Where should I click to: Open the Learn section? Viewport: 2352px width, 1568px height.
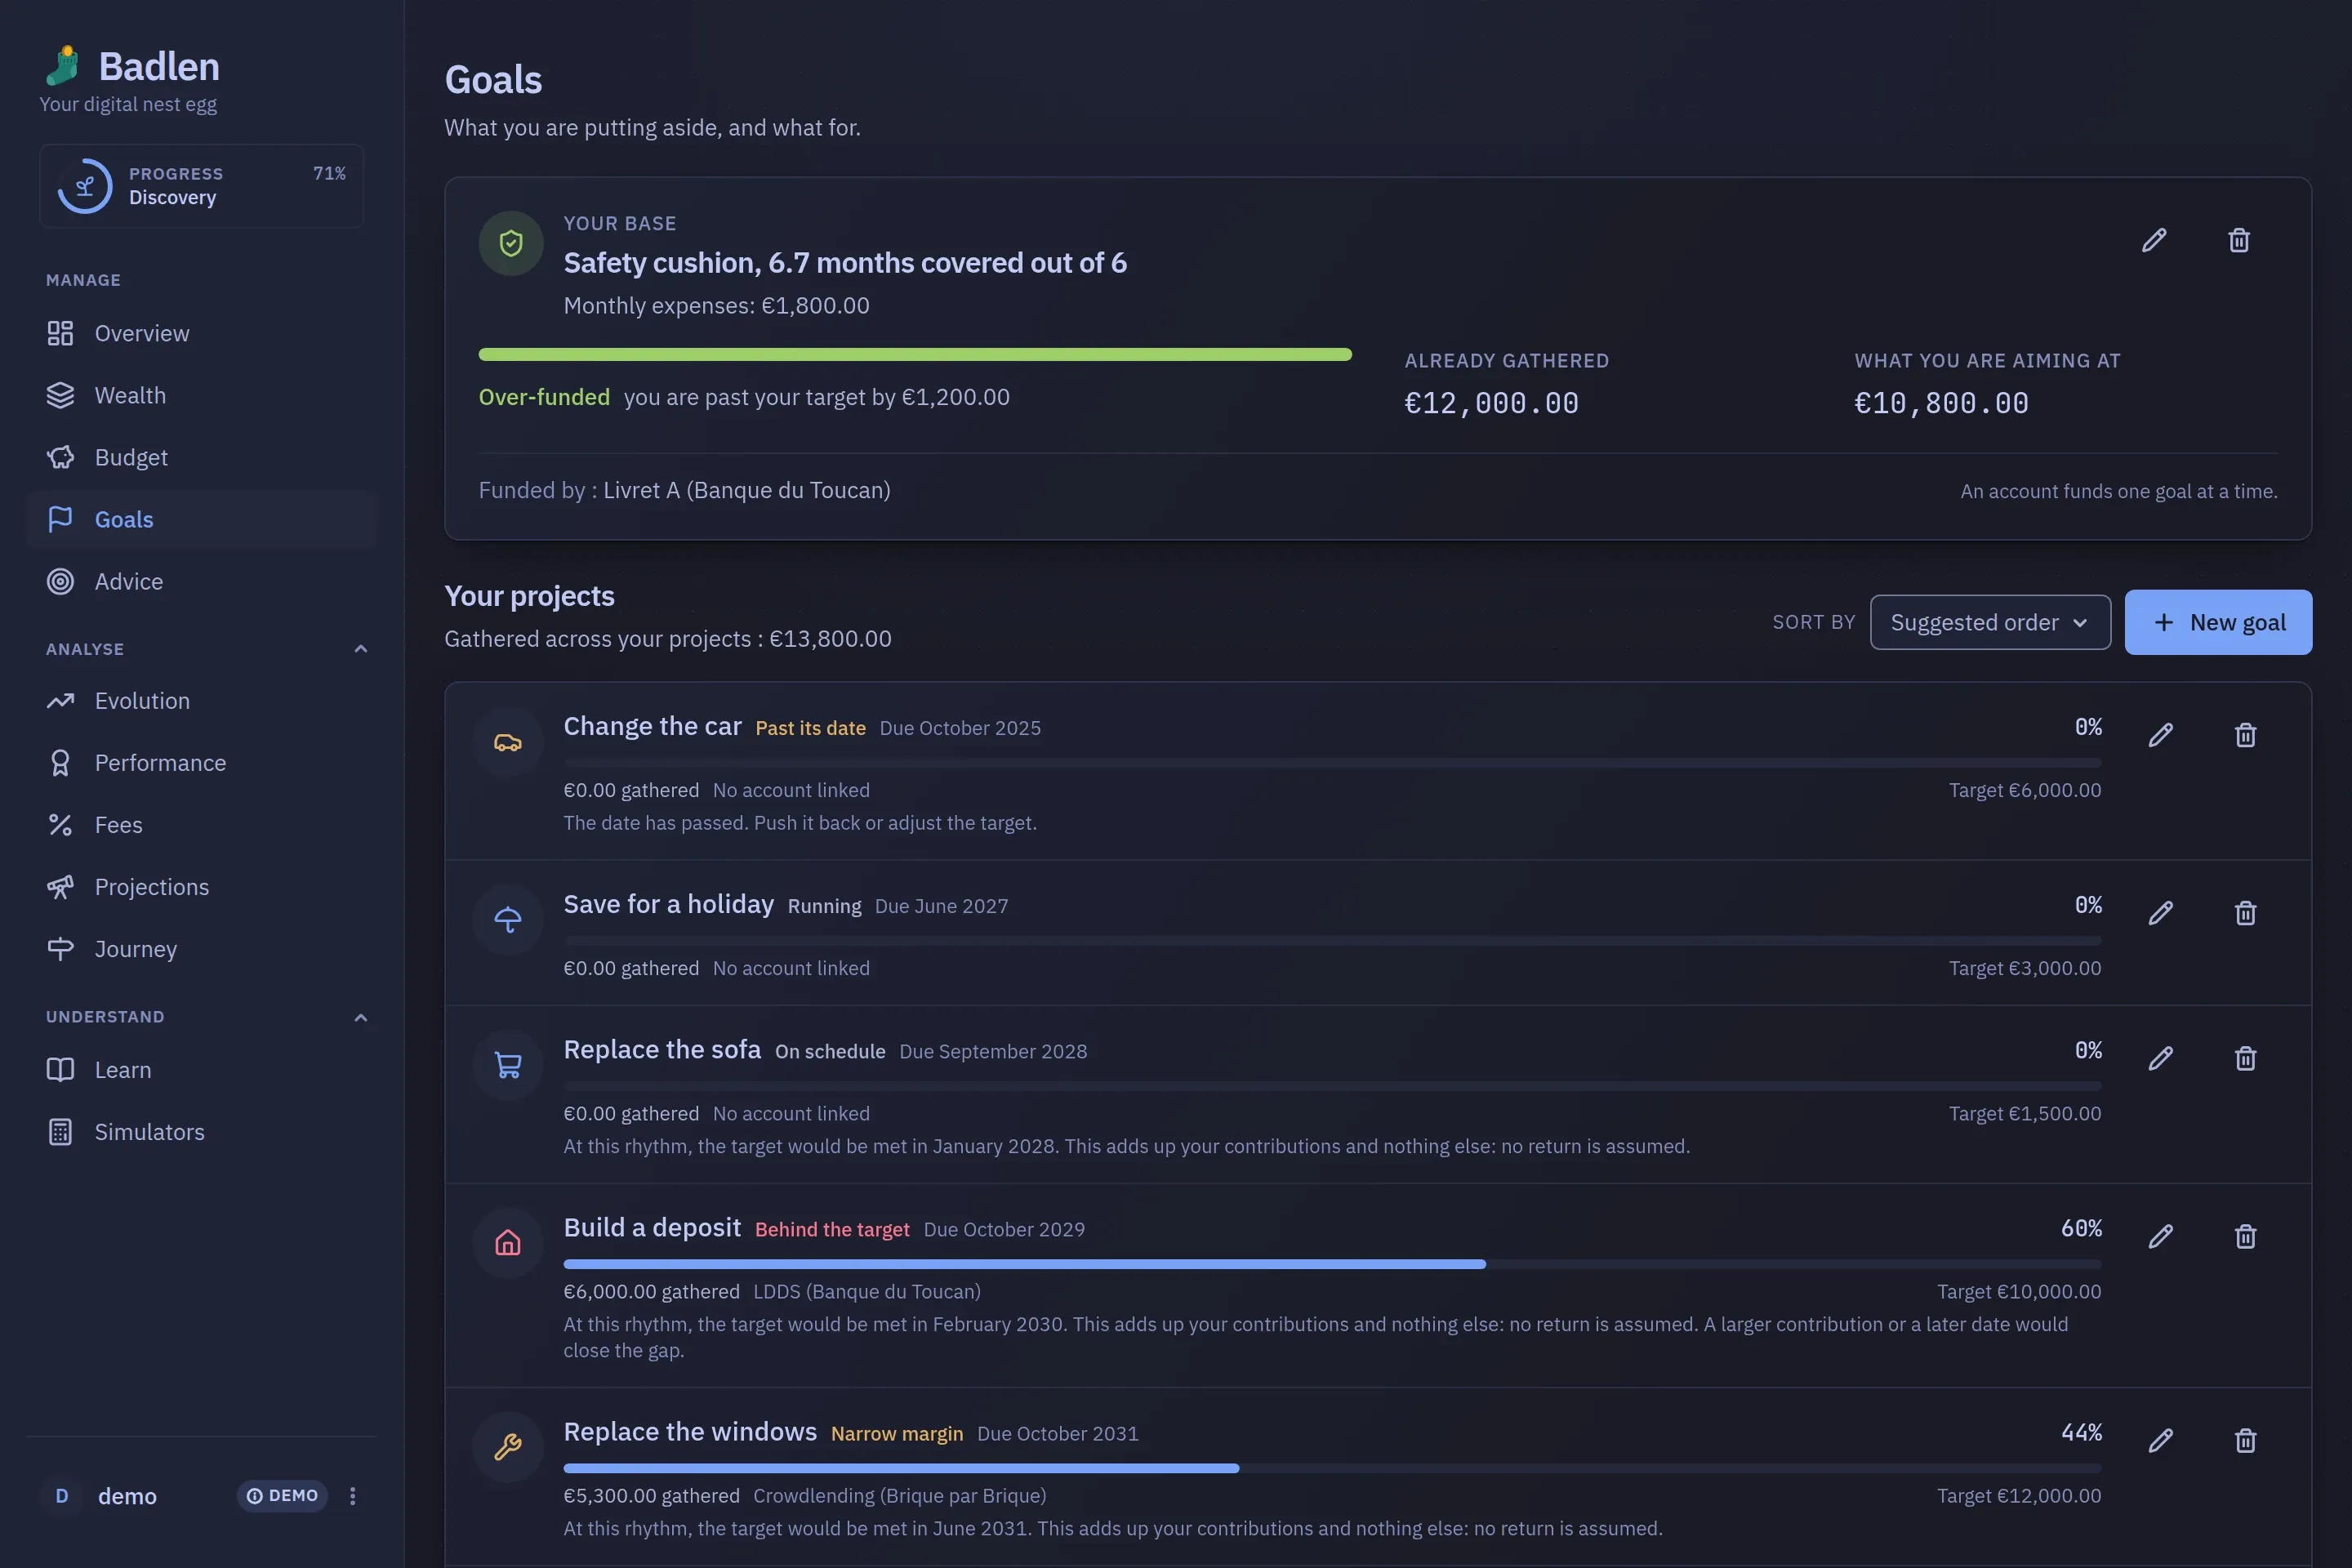(x=202, y=1070)
